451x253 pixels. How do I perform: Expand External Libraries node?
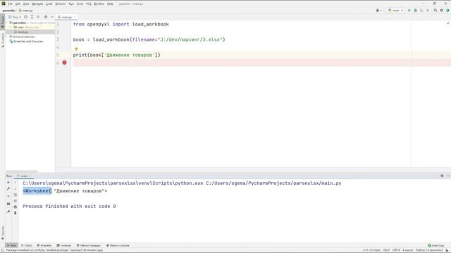(7, 37)
